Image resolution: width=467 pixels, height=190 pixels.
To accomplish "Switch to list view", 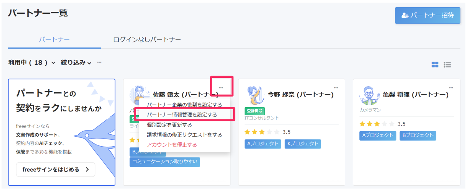I will pyautogui.click(x=448, y=64).
